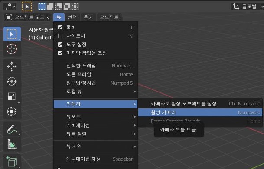Choose 선택한 프레임 menu entry
The height and width of the screenshot is (169, 264).
(x=96, y=66)
